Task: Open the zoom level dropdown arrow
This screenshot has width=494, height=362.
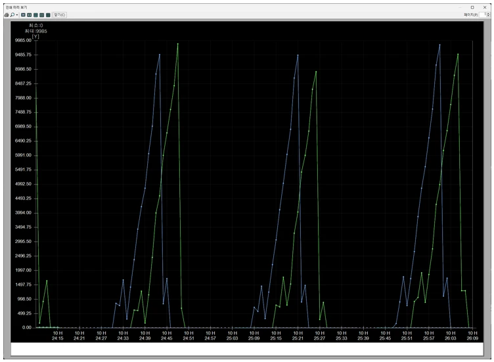Action: pos(16,15)
